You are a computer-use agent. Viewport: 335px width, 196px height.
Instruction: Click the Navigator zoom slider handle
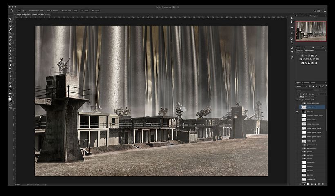coord(313,47)
